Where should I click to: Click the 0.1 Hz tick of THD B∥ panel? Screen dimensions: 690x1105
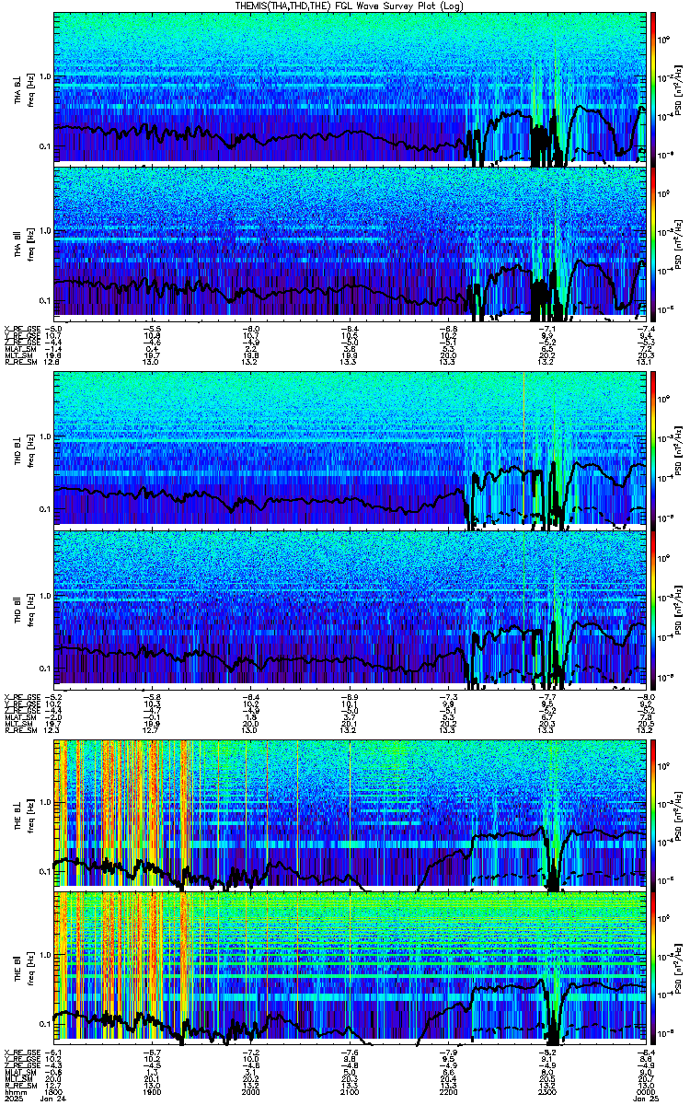[44, 667]
